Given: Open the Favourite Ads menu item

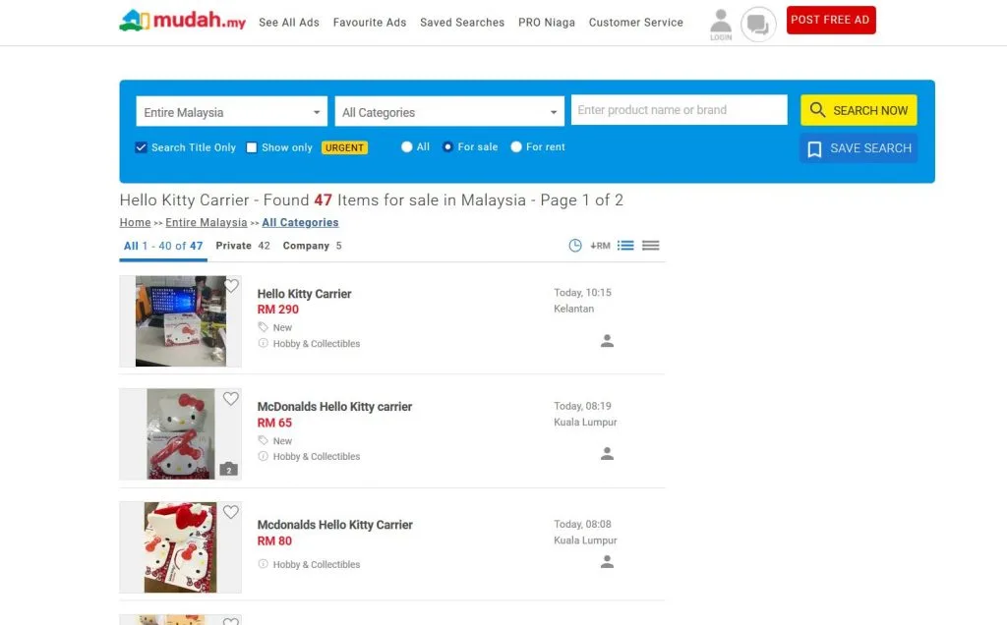Looking at the screenshot, I should click(369, 23).
